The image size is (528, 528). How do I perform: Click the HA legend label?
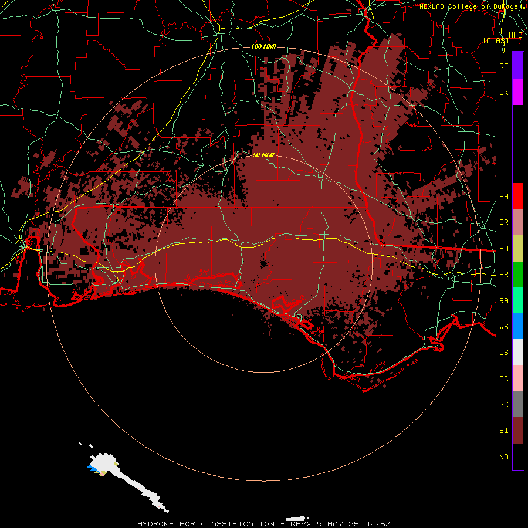[504, 197]
